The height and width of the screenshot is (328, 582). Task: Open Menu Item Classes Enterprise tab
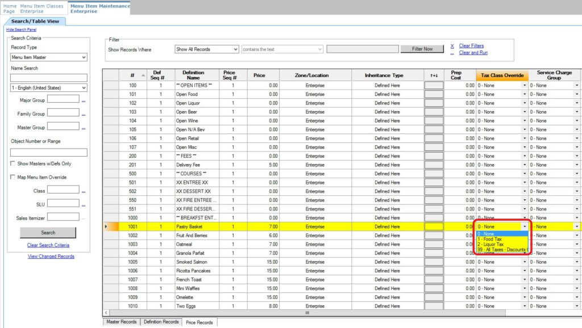point(41,9)
